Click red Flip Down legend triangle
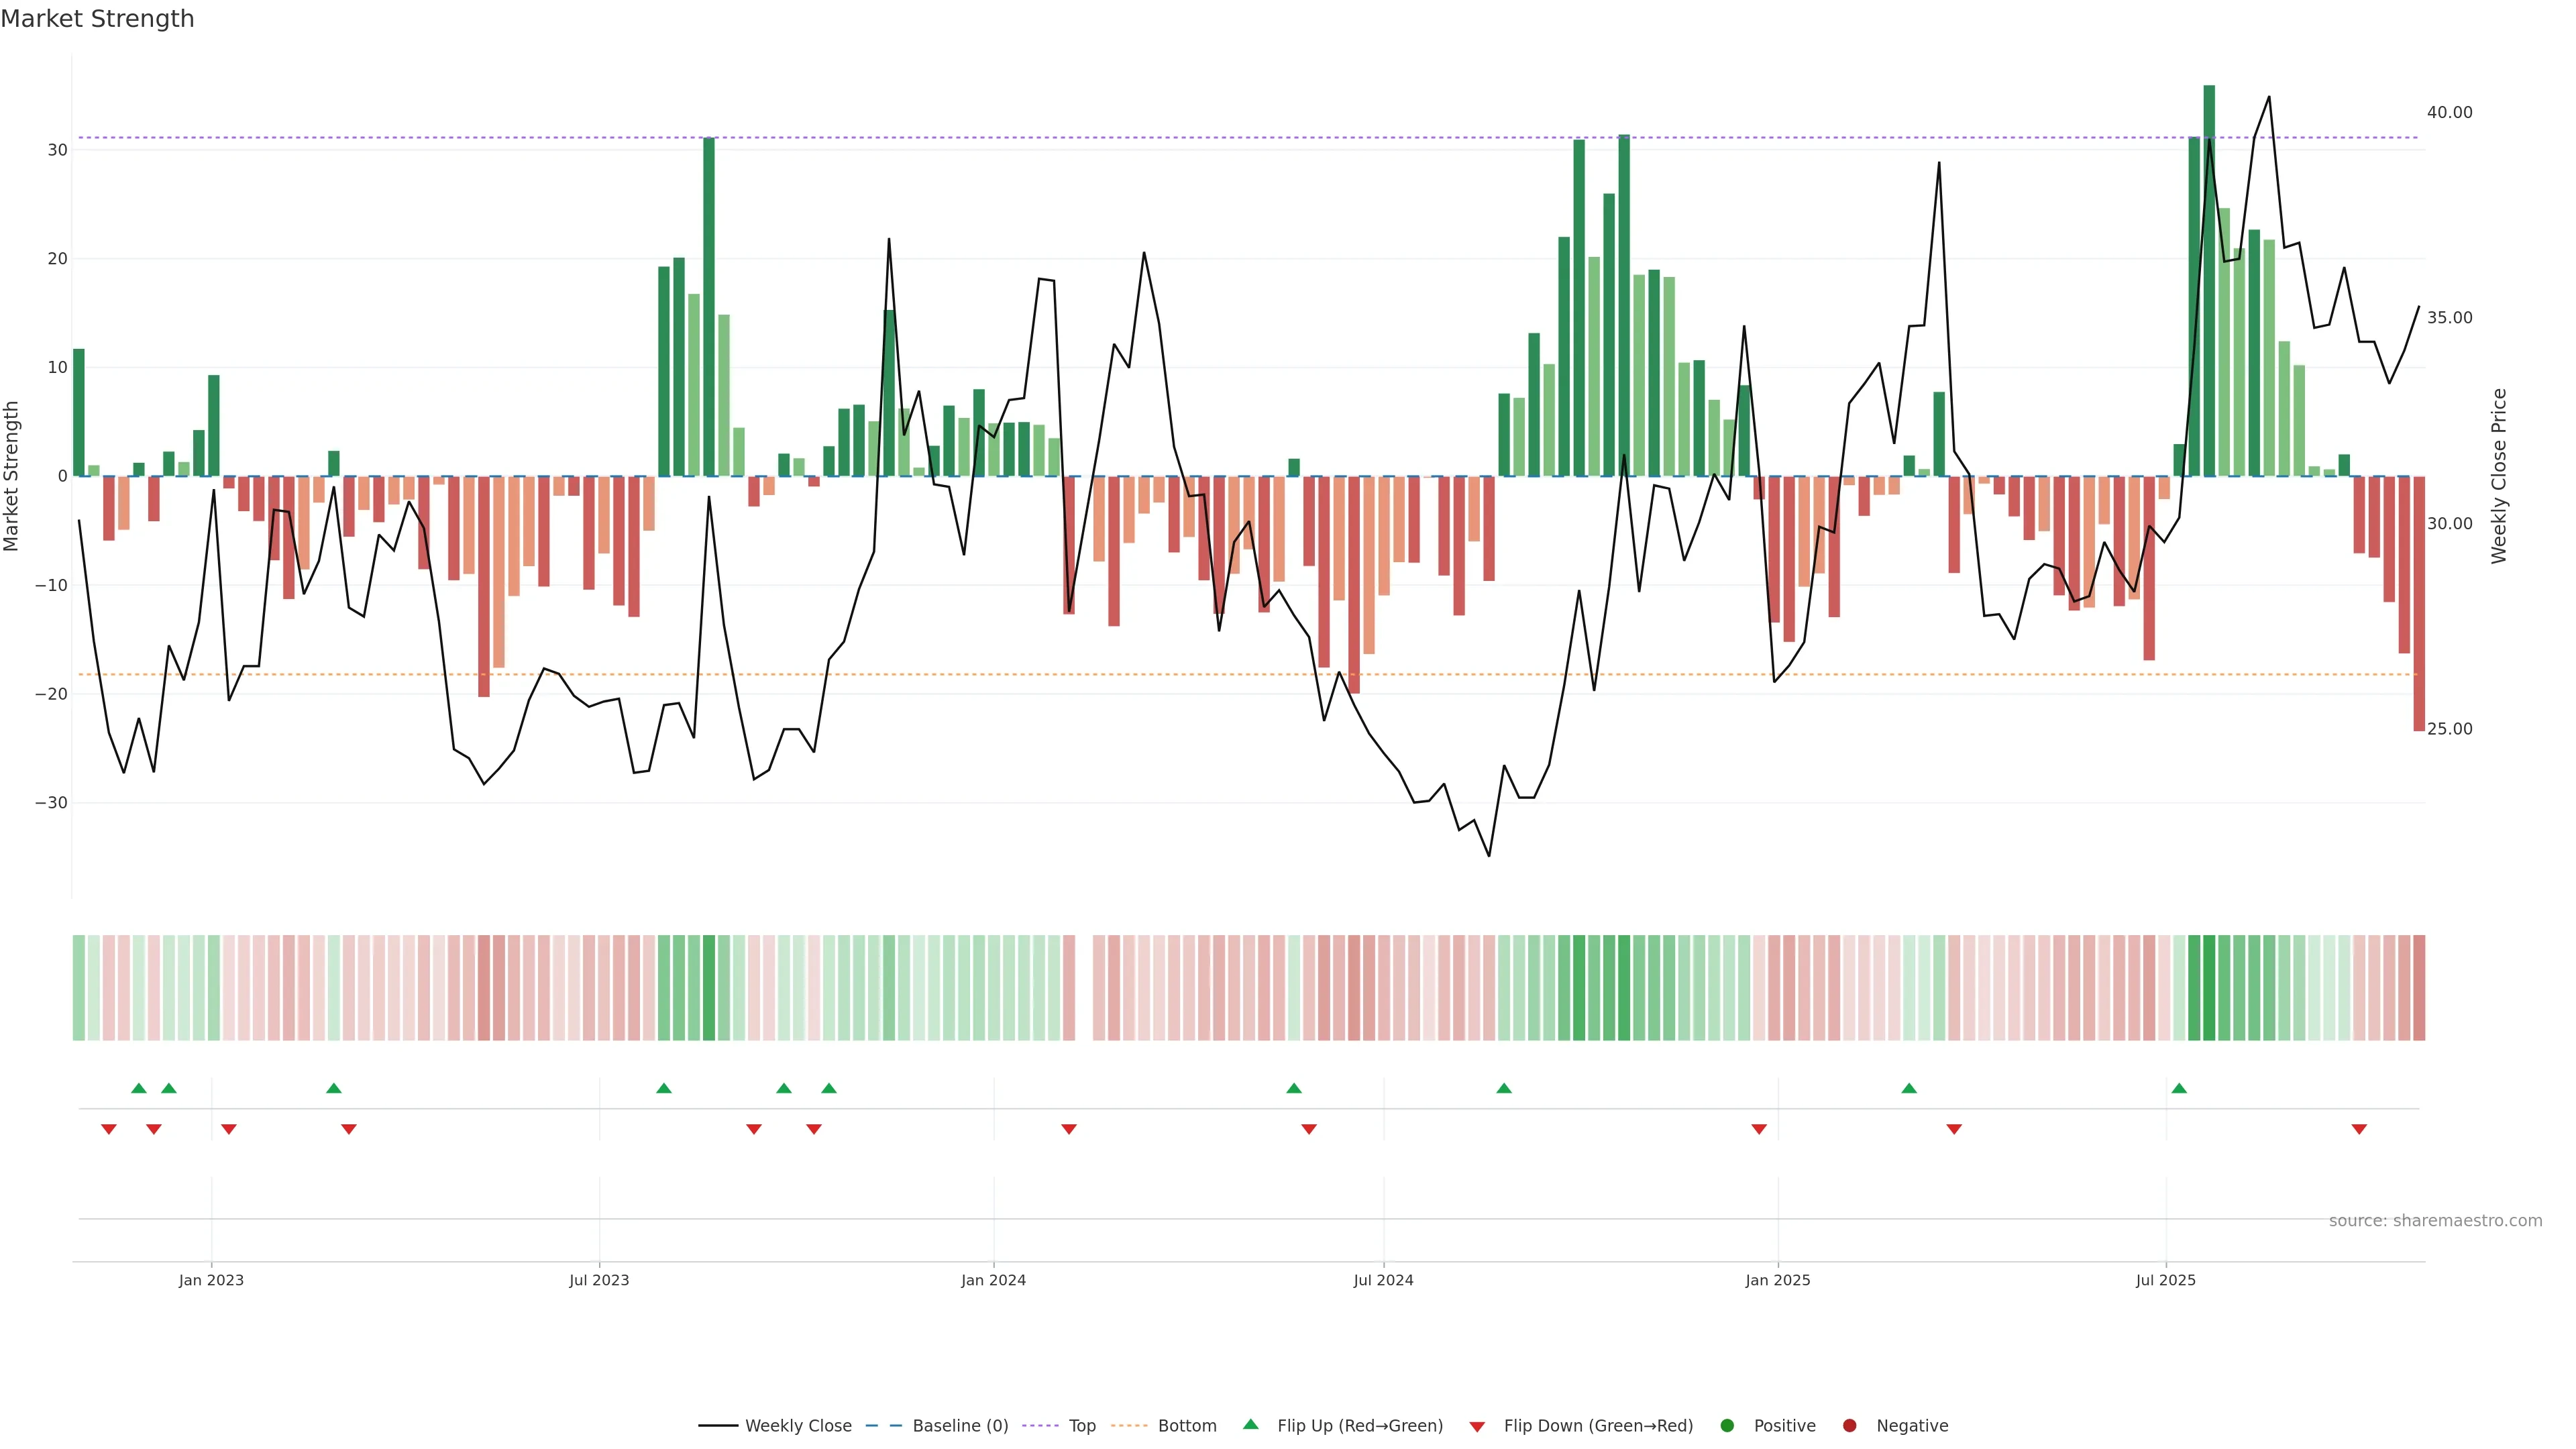Image resolution: width=2576 pixels, height=1449 pixels. tap(1477, 1427)
